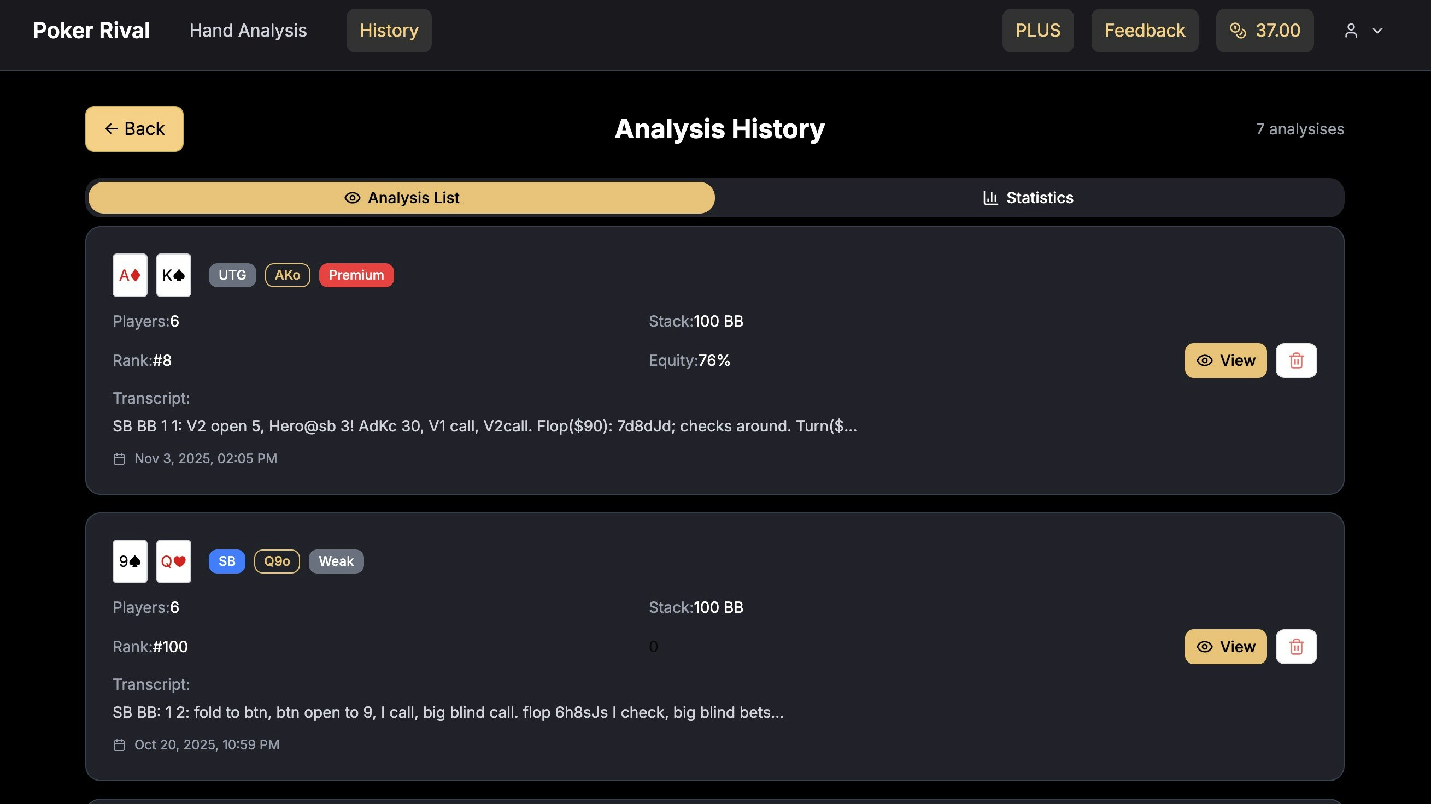Image resolution: width=1431 pixels, height=804 pixels.
Task: Open the PLUS upgrade page
Action: click(1037, 31)
